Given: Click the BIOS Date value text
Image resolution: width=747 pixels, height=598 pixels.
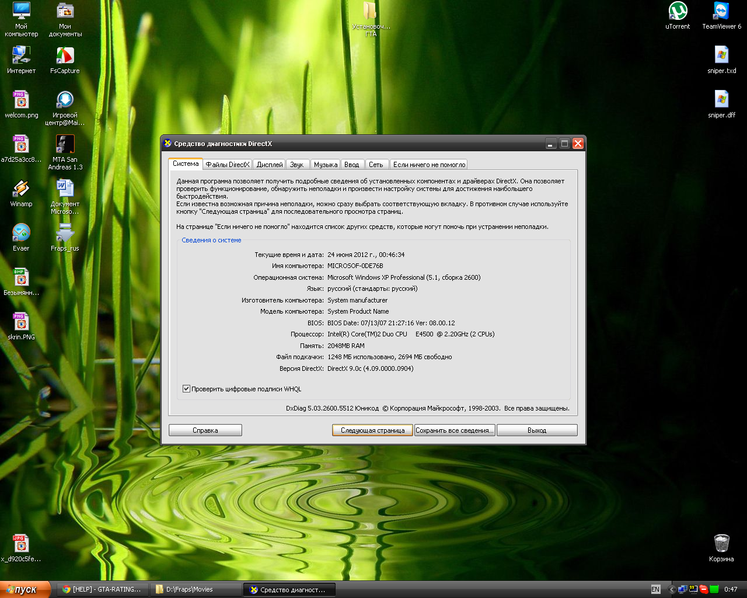Looking at the screenshot, I should (391, 323).
